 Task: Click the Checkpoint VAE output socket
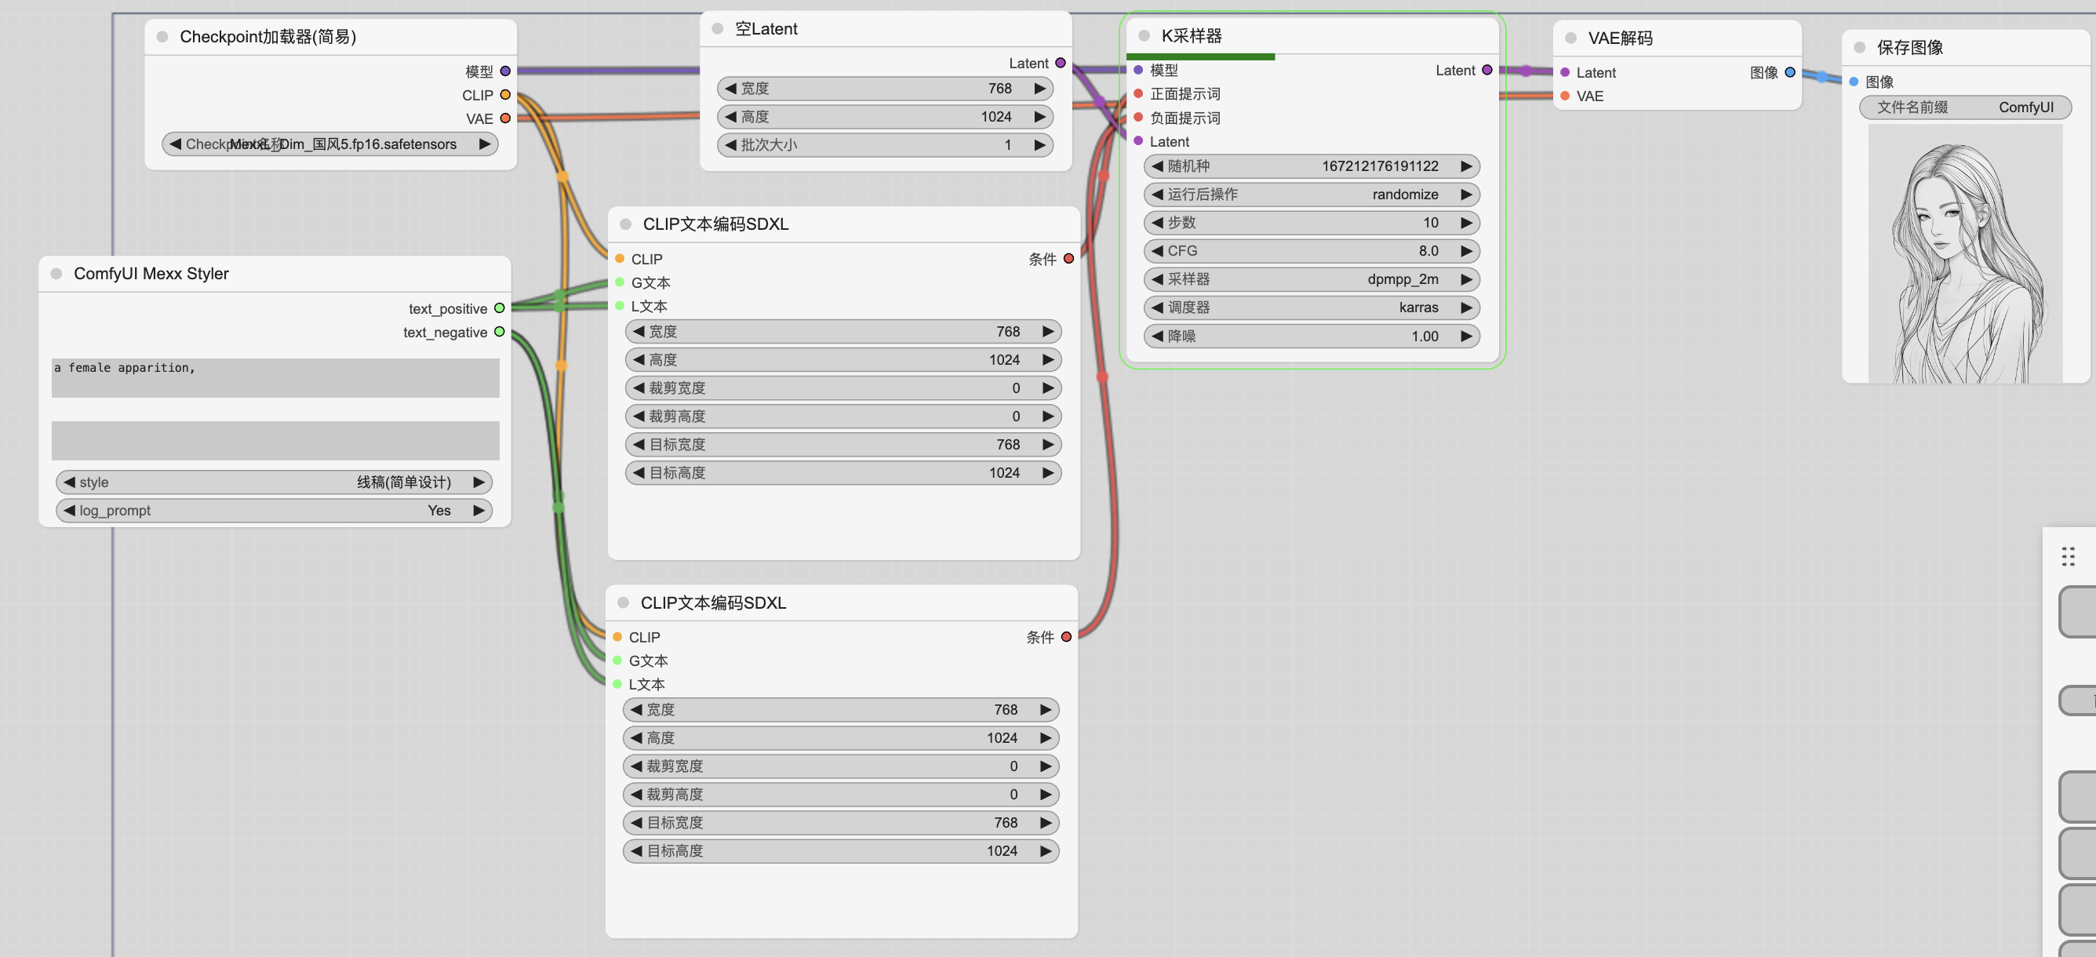(505, 118)
